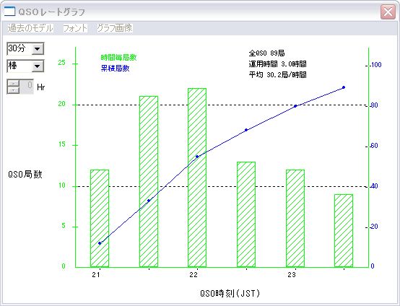
Task: Open the グラフ画像 menu
Action: [115, 28]
